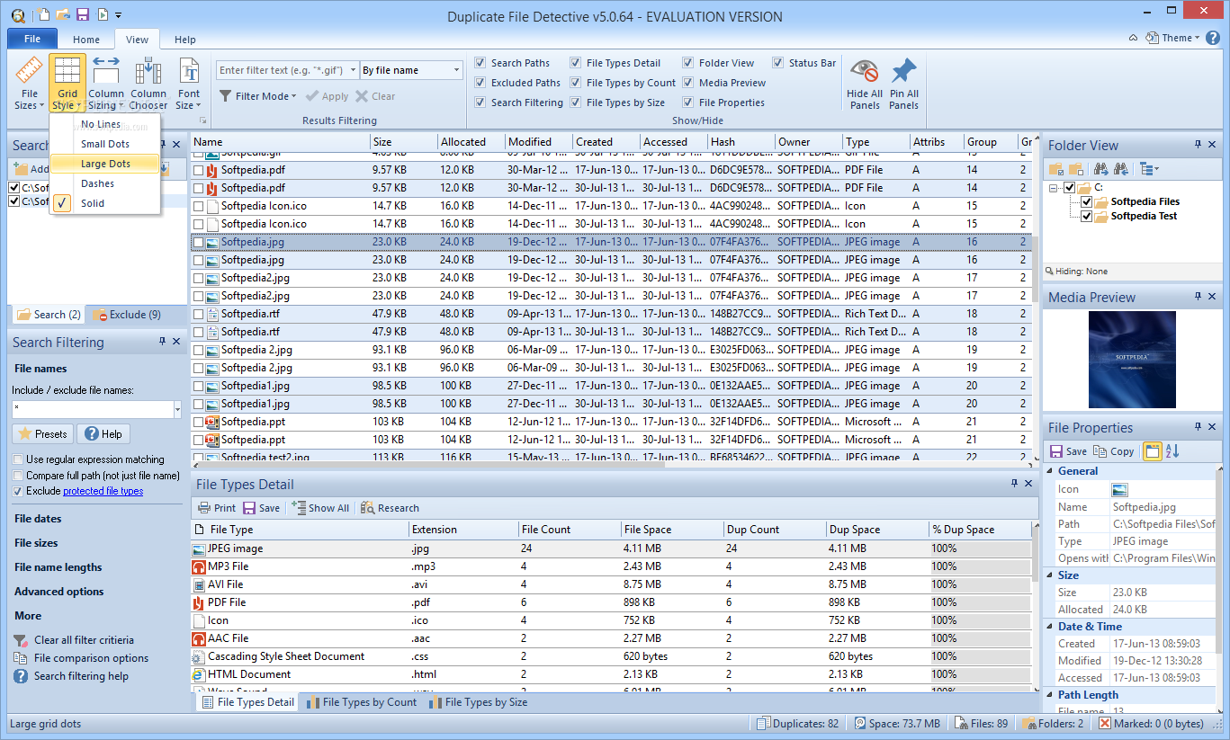Image resolution: width=1230 pixels, height=740 pixels.
Task: Collapse the Date & Time properties section
Action: pos(1051,627)
